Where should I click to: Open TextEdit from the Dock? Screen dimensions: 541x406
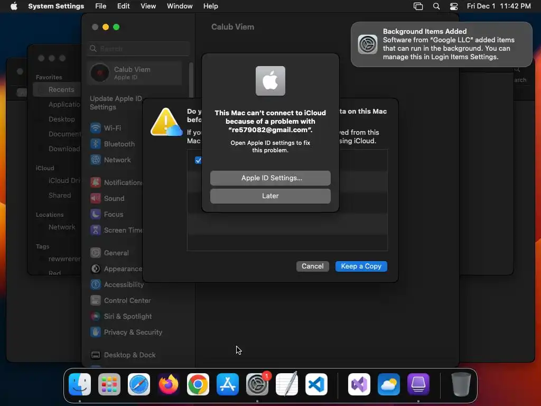tap(287, 384)
